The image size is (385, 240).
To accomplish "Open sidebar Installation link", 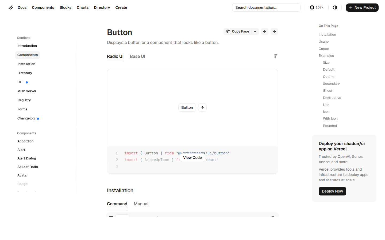I will [x=26, y=64].
